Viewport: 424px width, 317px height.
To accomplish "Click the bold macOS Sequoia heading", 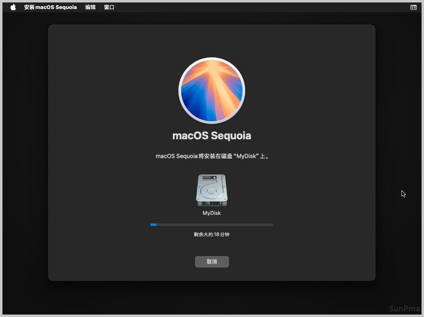I will (x=212, y=136).
